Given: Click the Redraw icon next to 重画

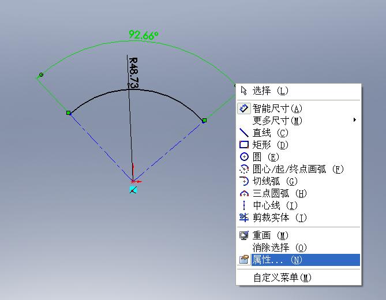Looking at the screenshot, I should (x=244, y=235).
